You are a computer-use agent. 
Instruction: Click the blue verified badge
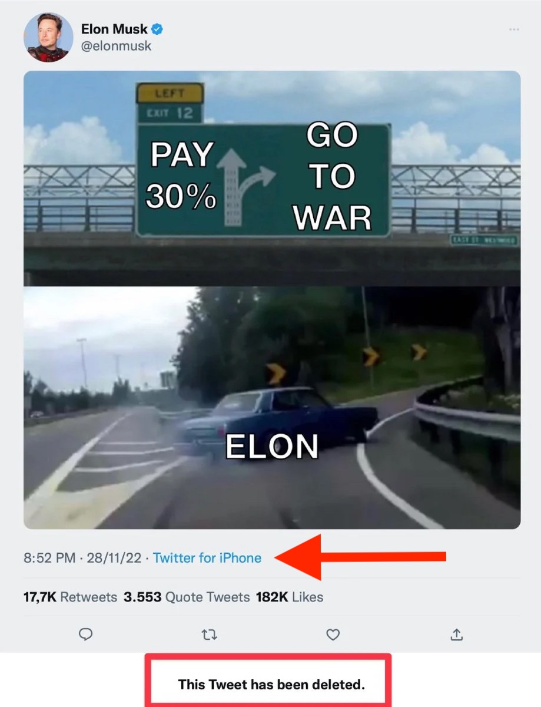coord(157,29)
